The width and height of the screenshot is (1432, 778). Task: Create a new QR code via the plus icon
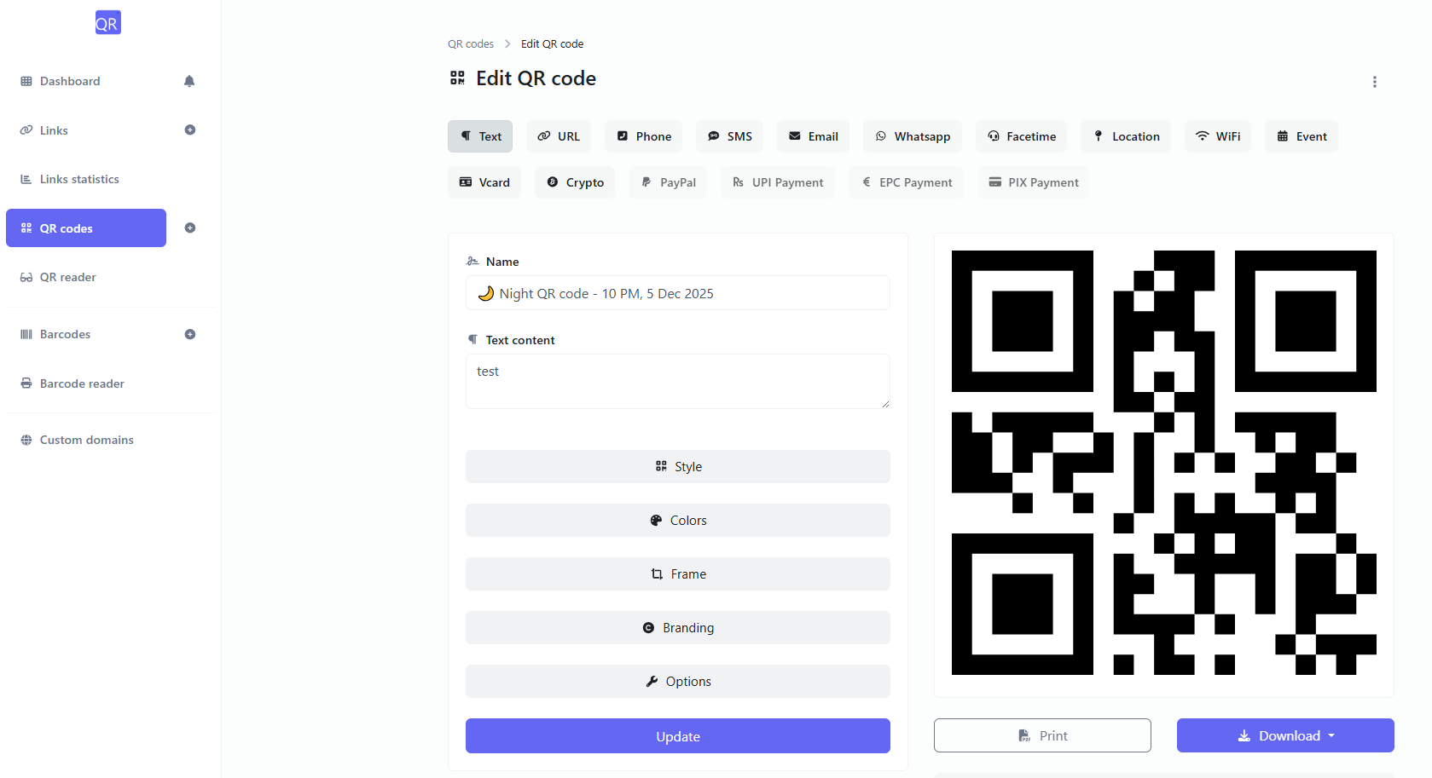tap(190, 228)
